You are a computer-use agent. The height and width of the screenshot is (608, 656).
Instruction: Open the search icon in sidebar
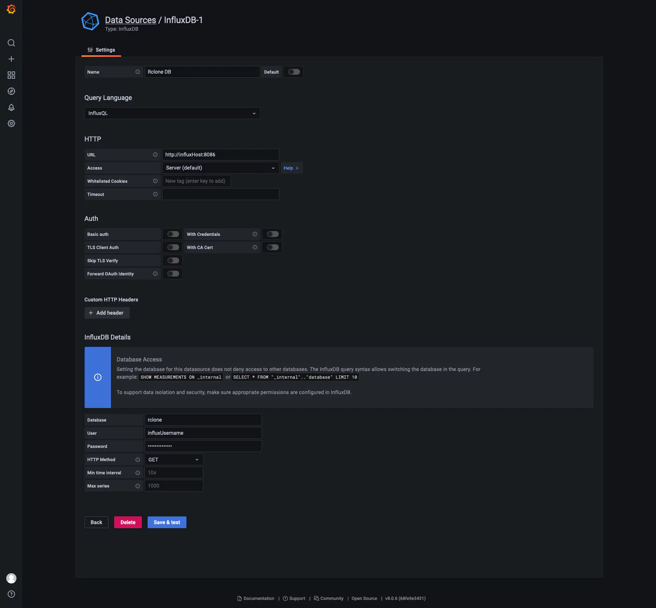click(x=11, y=43)
